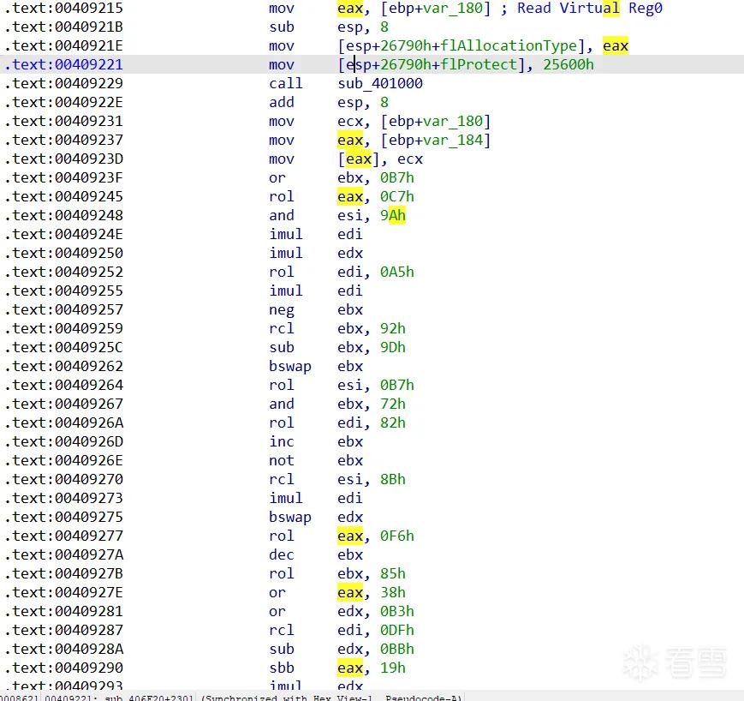Click the 'bswap edx' mnemonic at 00409275

(x=290, y=518)
